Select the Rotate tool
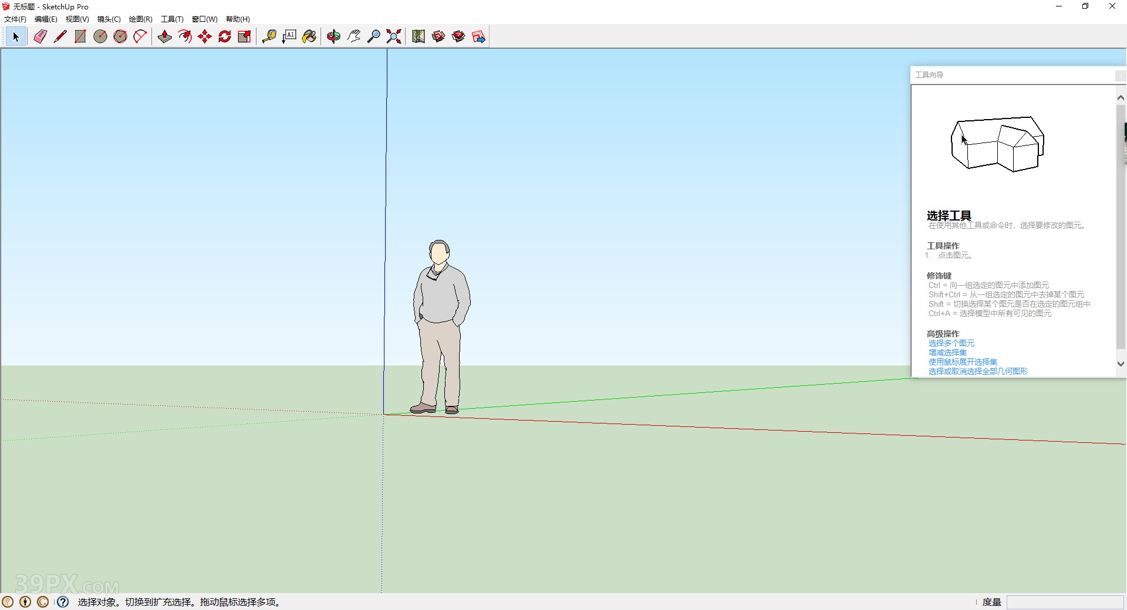 (225, 36)
